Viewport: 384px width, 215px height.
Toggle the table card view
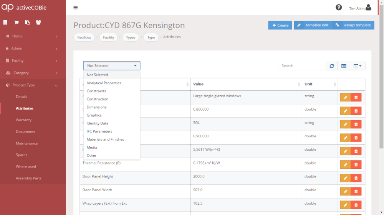coord(344,66)
